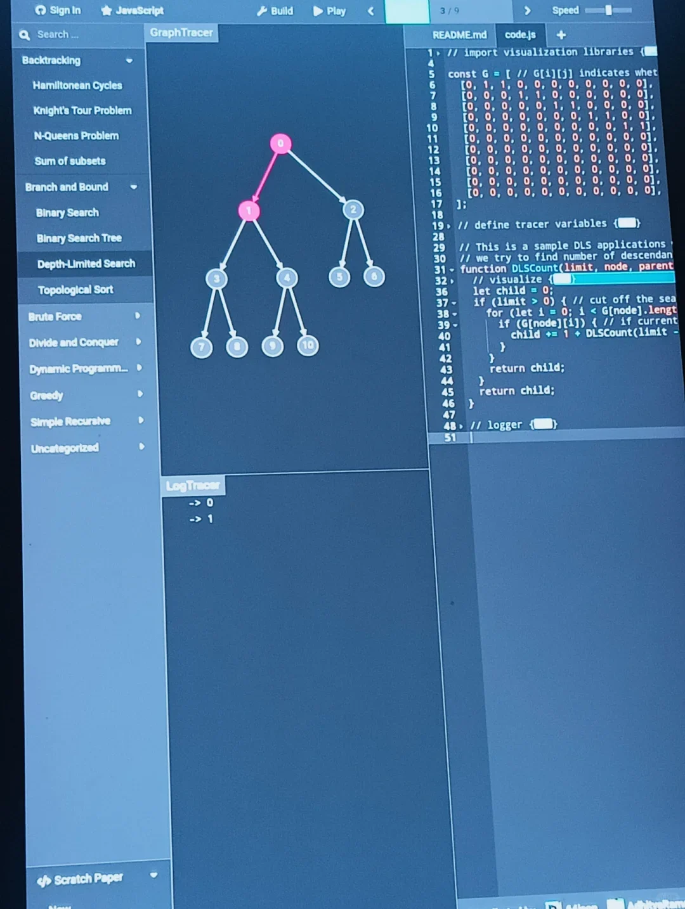Click graph node 6
Image resolution: width=685 pixels, height=909 pixels.
(x=374, y=276)
